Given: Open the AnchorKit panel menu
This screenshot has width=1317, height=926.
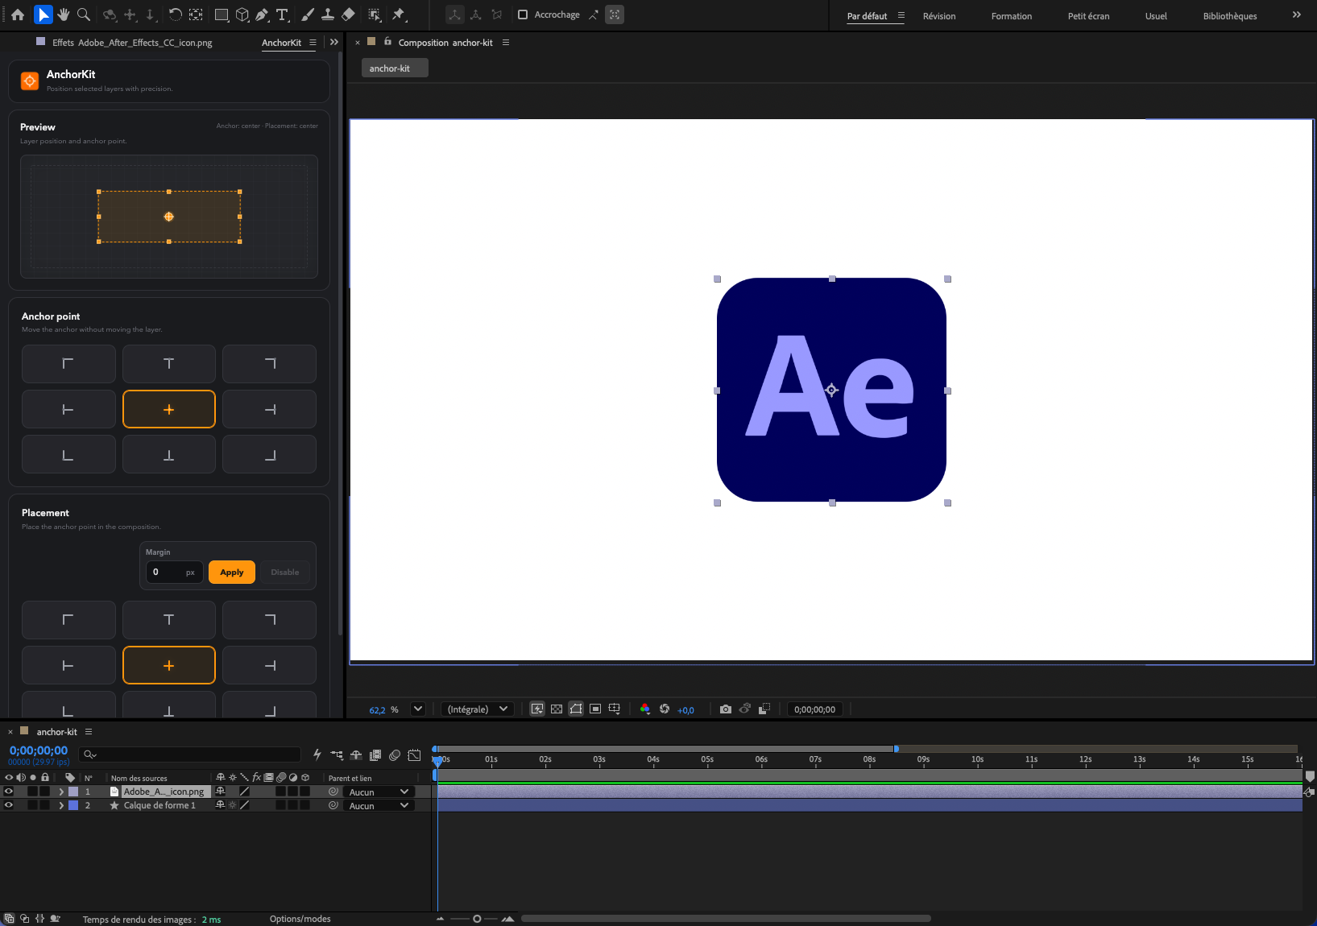Looking at the screenshot, I should (313, 43).
